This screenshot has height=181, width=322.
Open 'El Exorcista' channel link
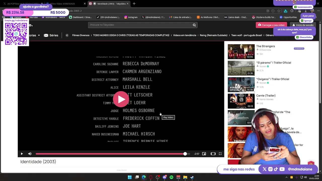pyautogui.click(x=265, y=50)
